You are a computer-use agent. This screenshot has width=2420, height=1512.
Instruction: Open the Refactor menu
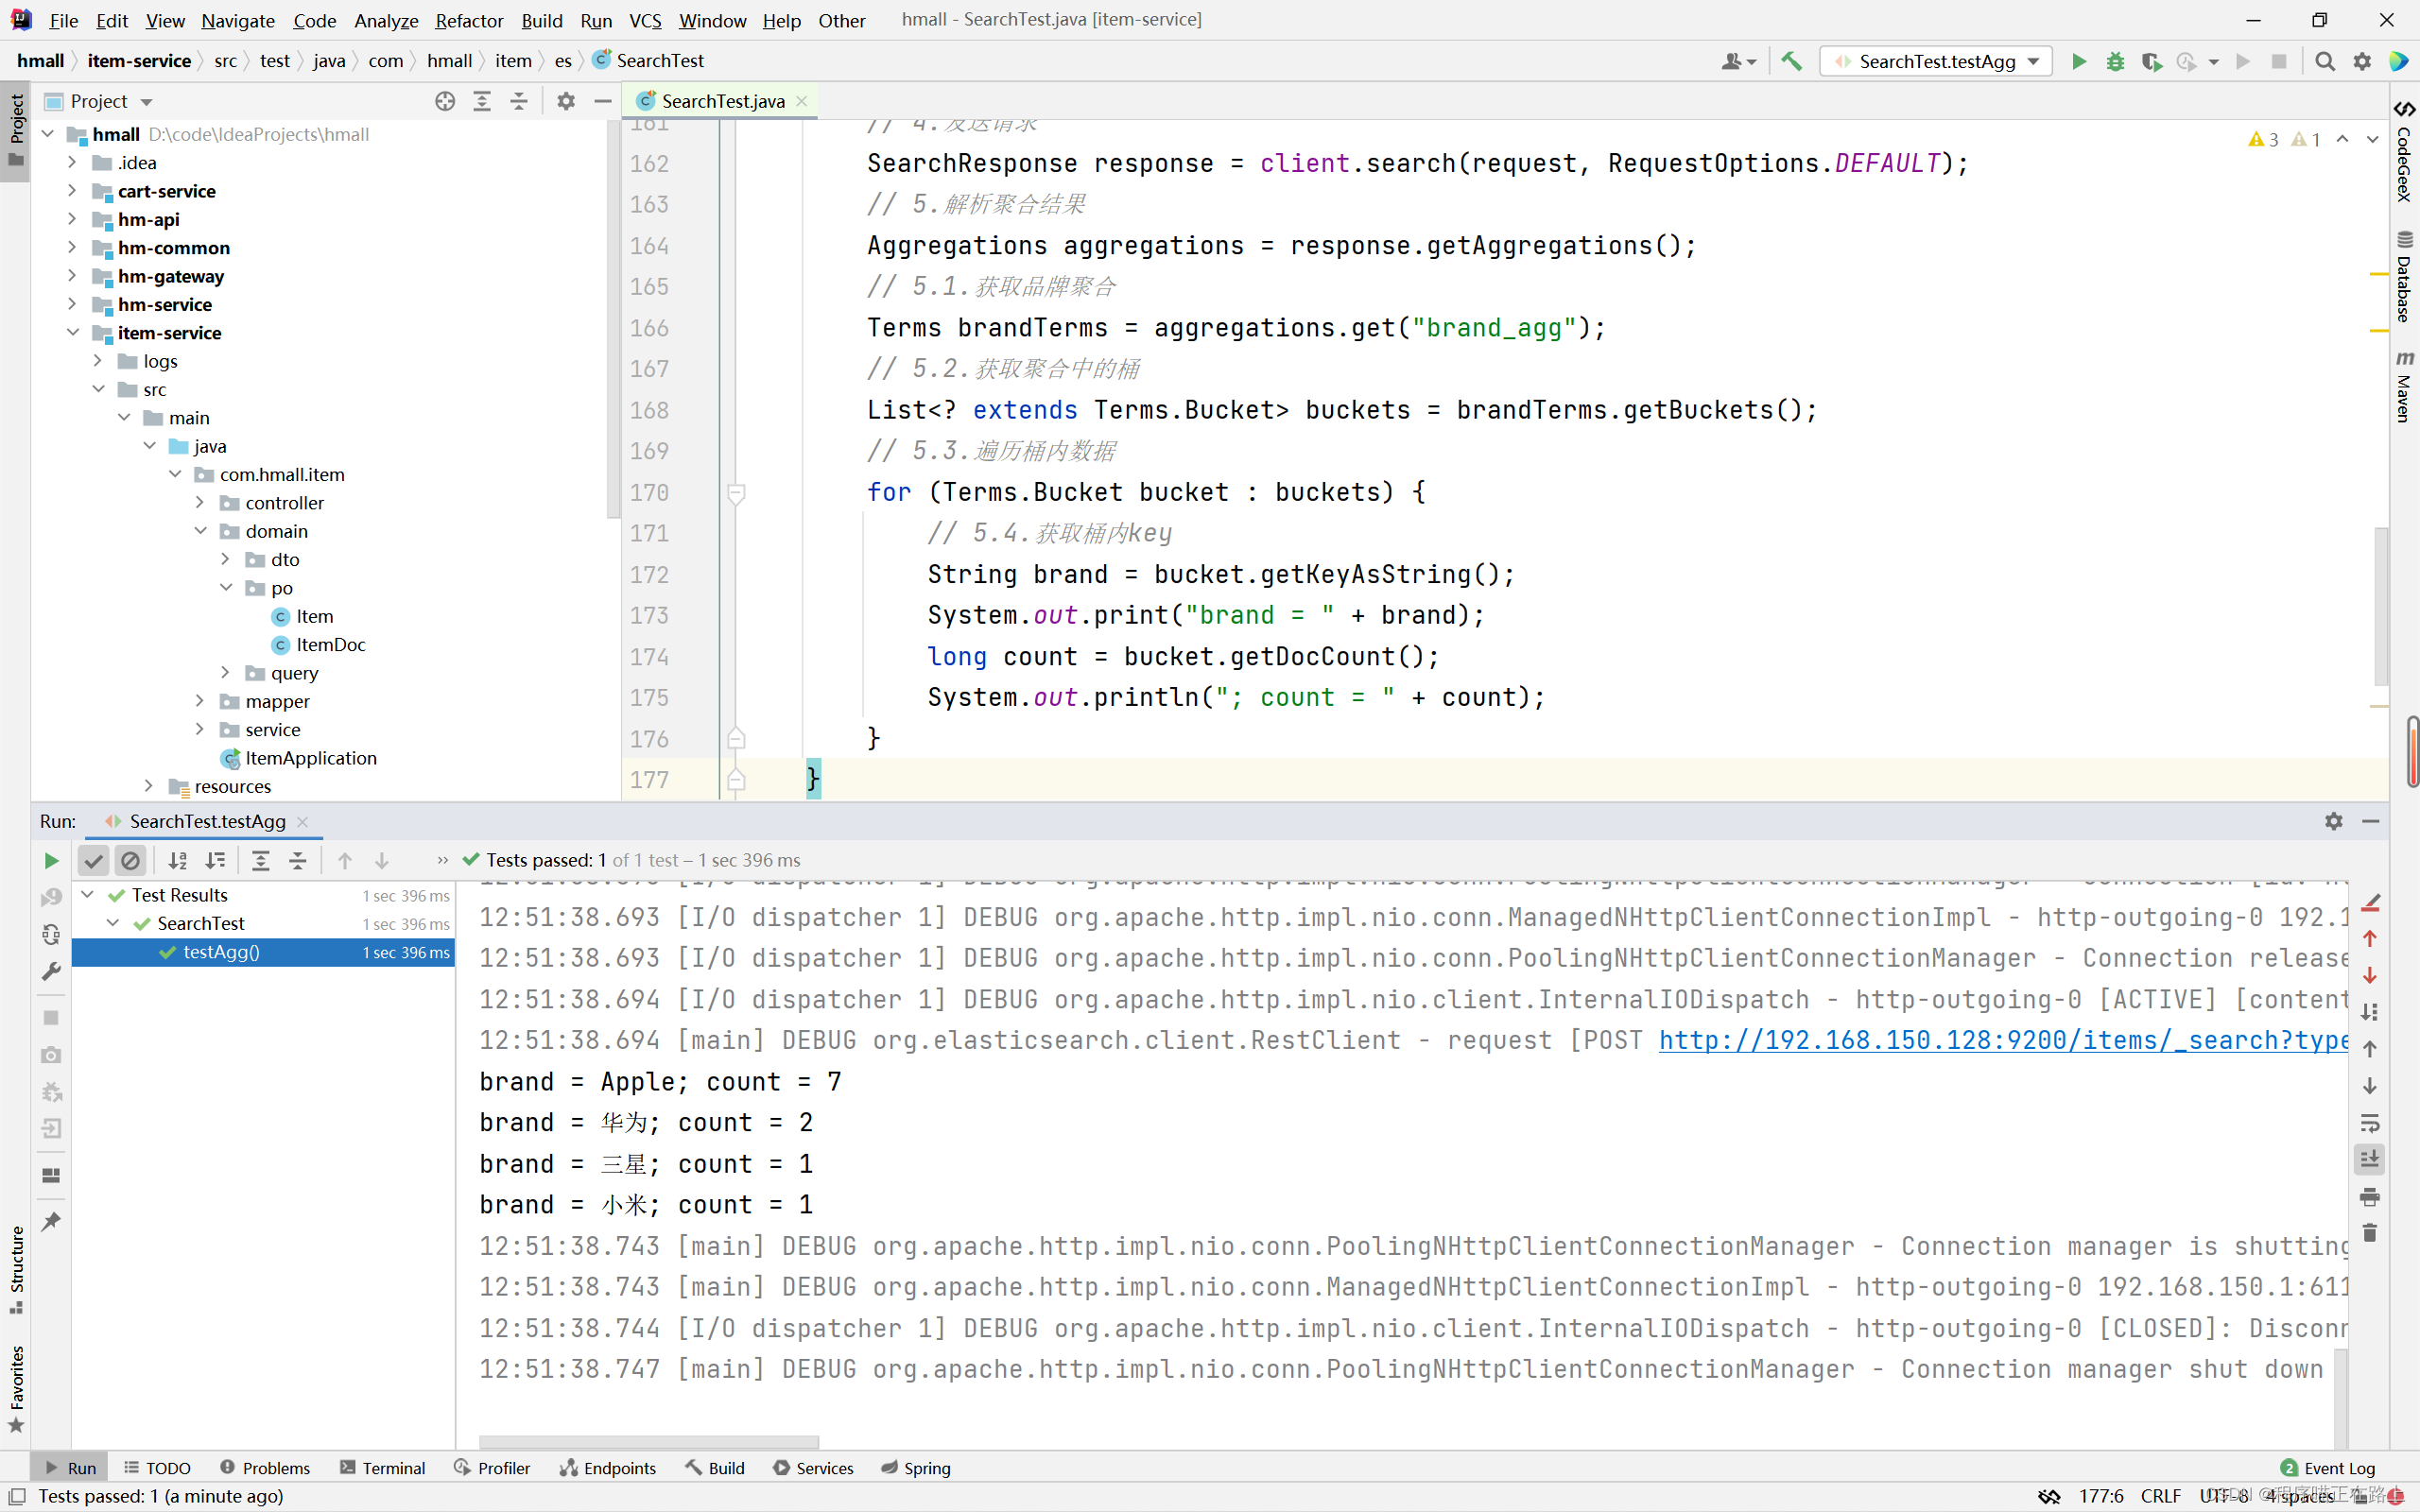point(468,20)
